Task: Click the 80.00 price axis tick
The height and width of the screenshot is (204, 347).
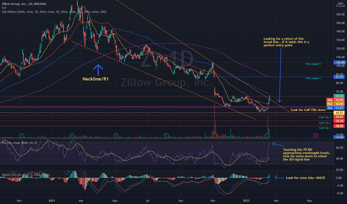Action: coord(340,83)
